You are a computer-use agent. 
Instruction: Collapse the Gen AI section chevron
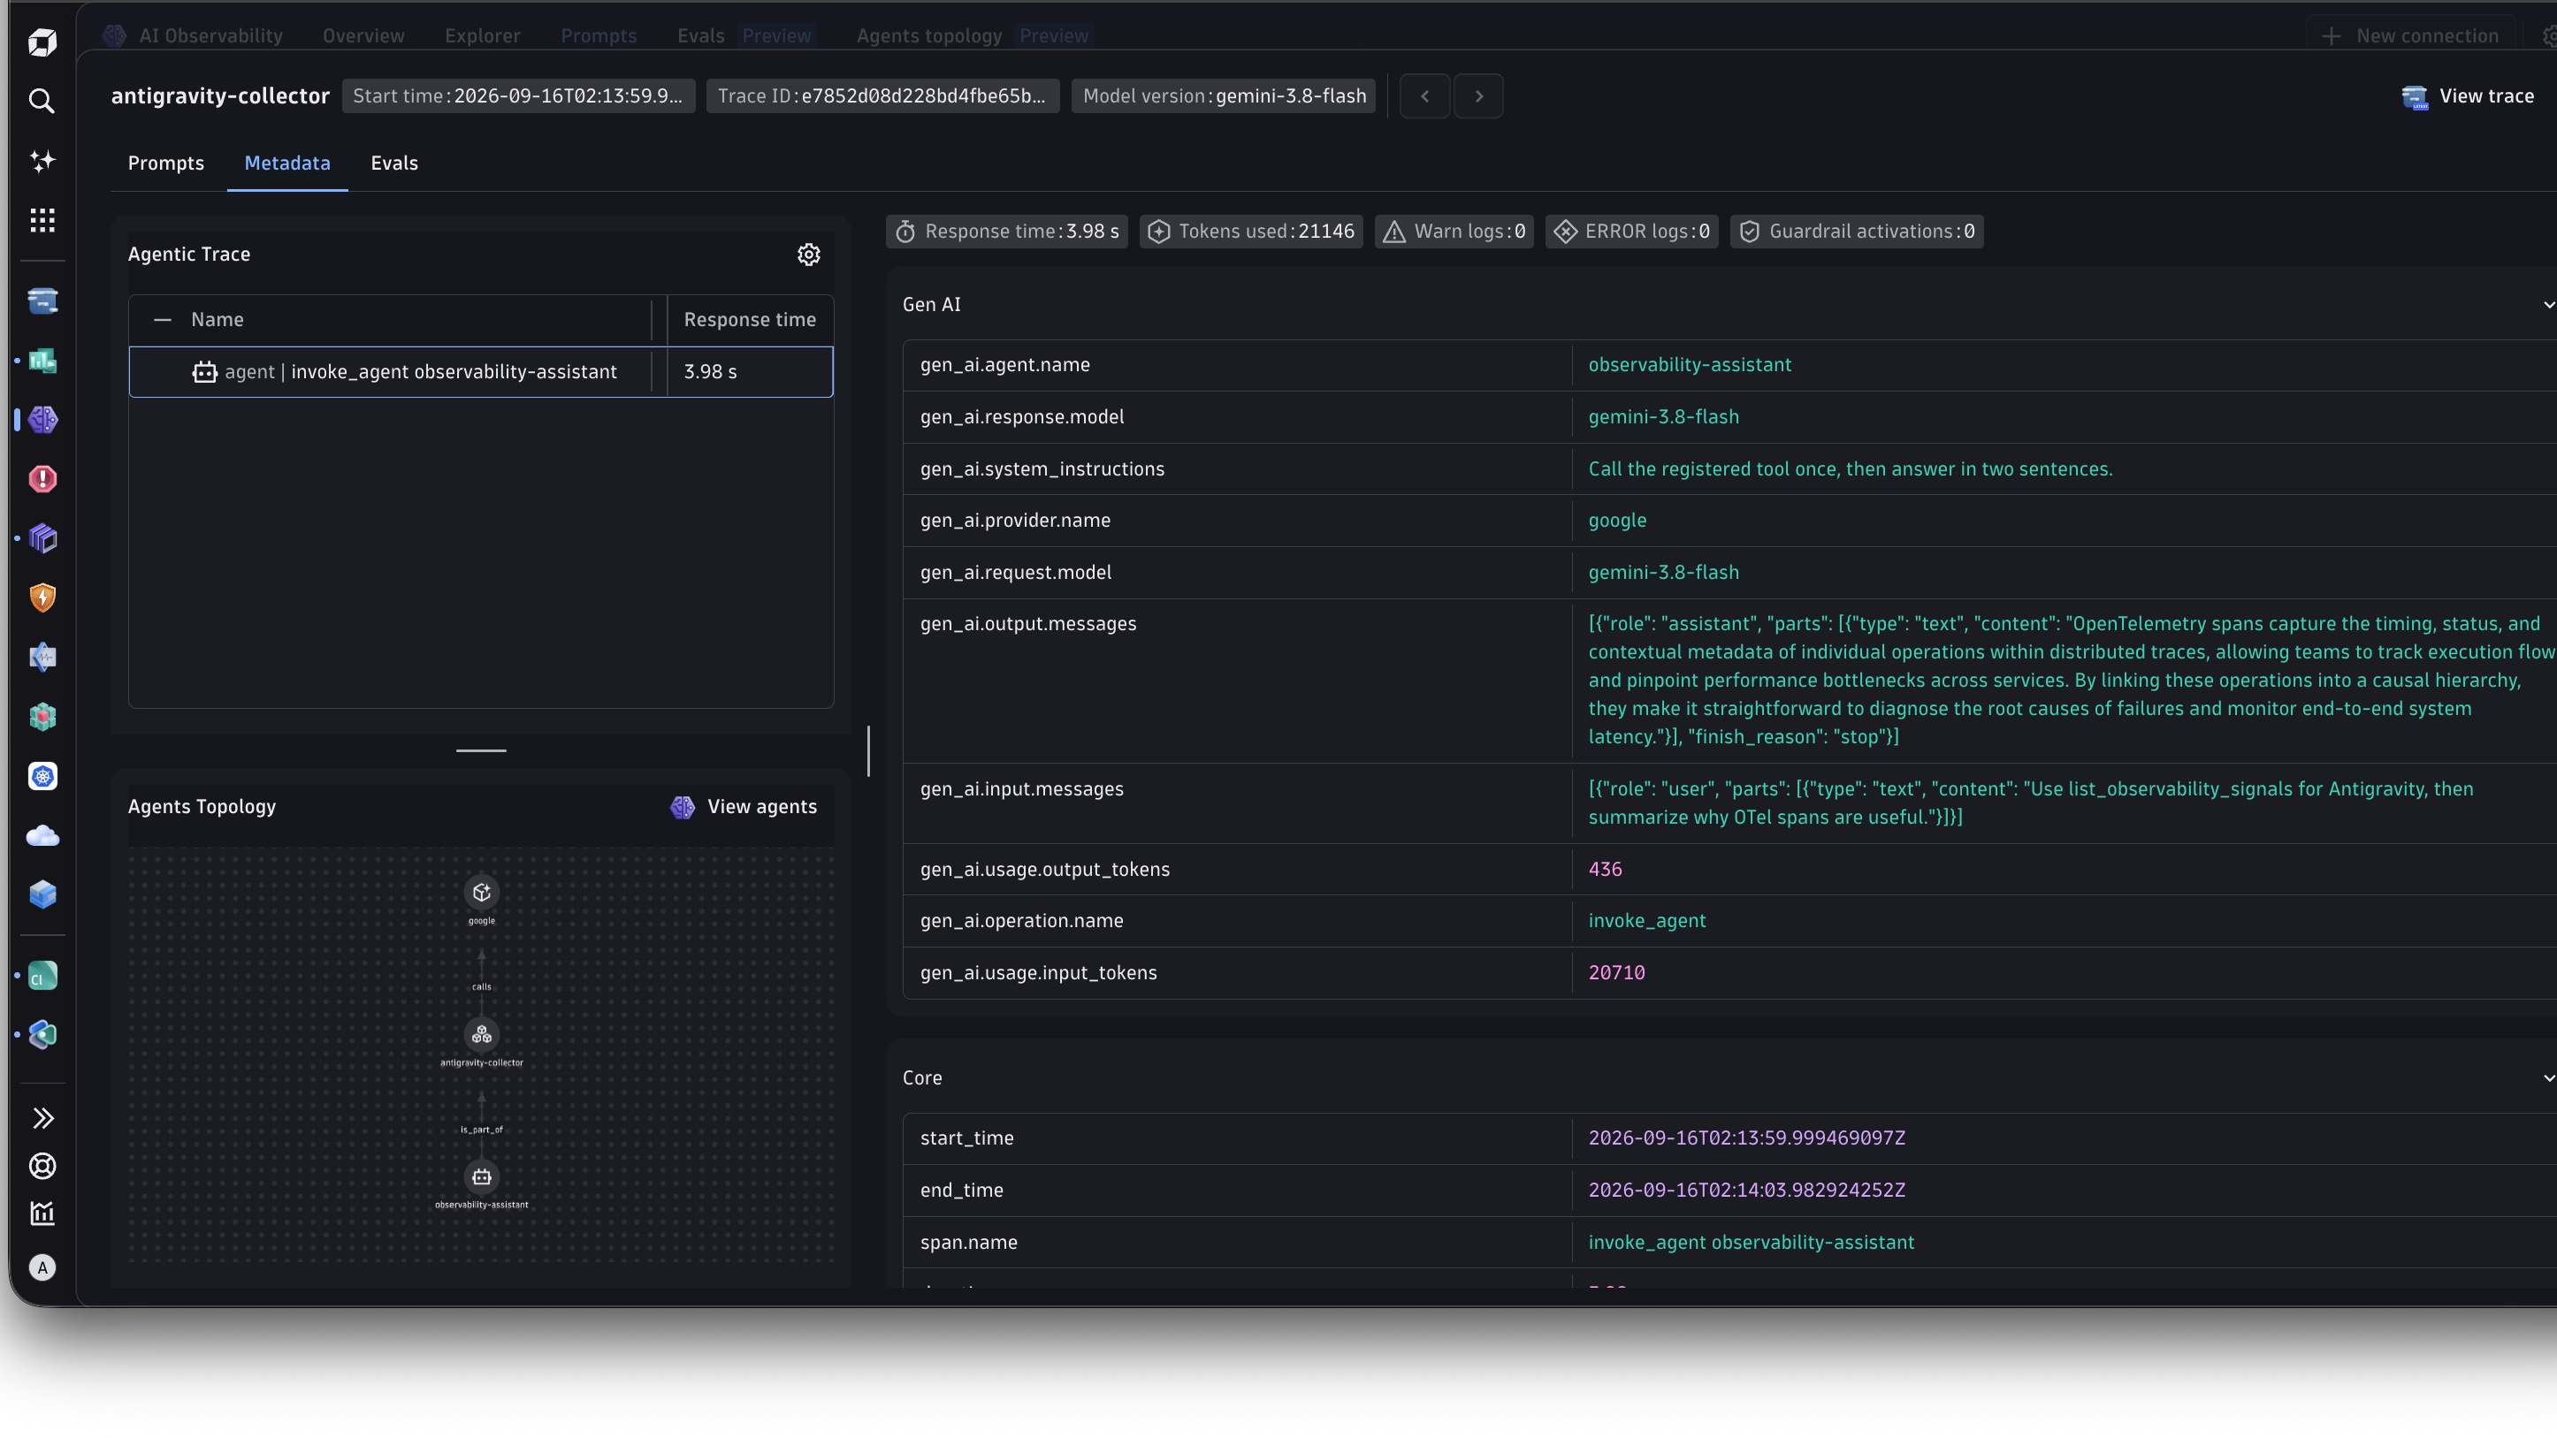click(2547, 305)
